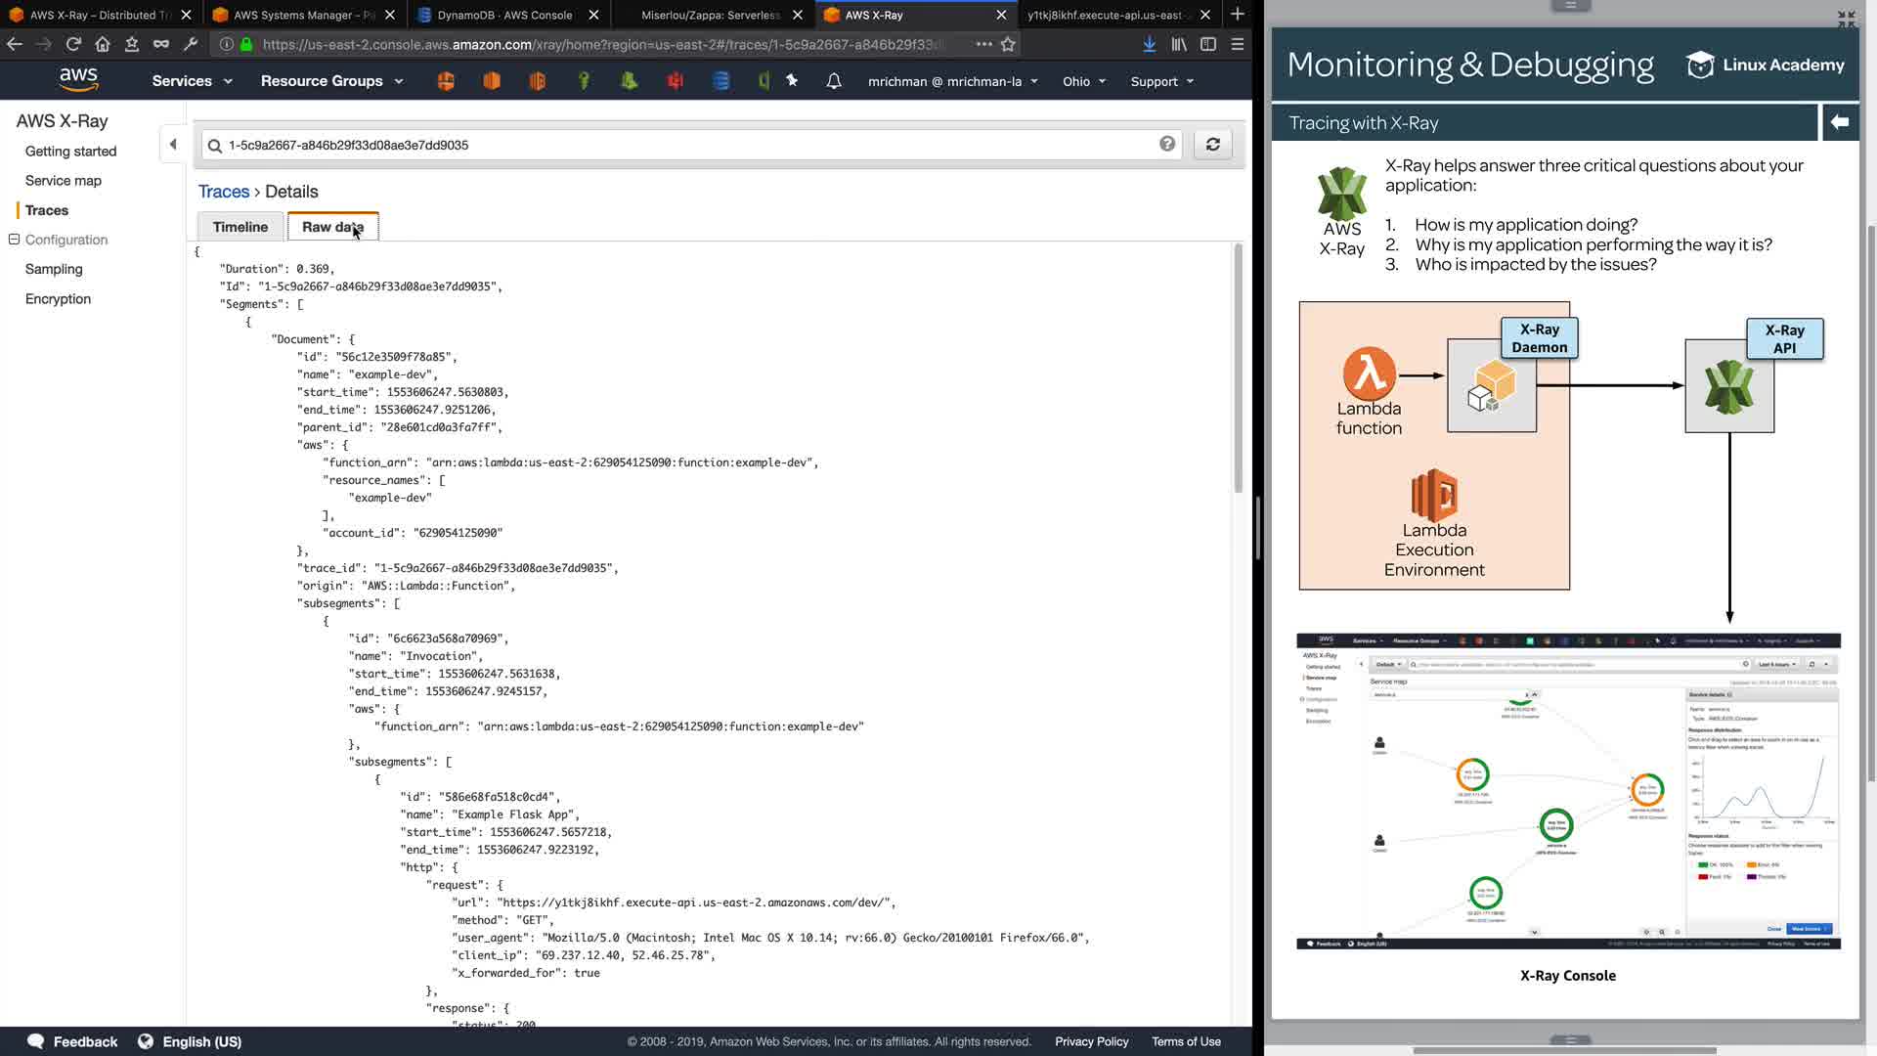
Task: Click the X-Ray Console screenshot thumbnail
Action: 1568,790
